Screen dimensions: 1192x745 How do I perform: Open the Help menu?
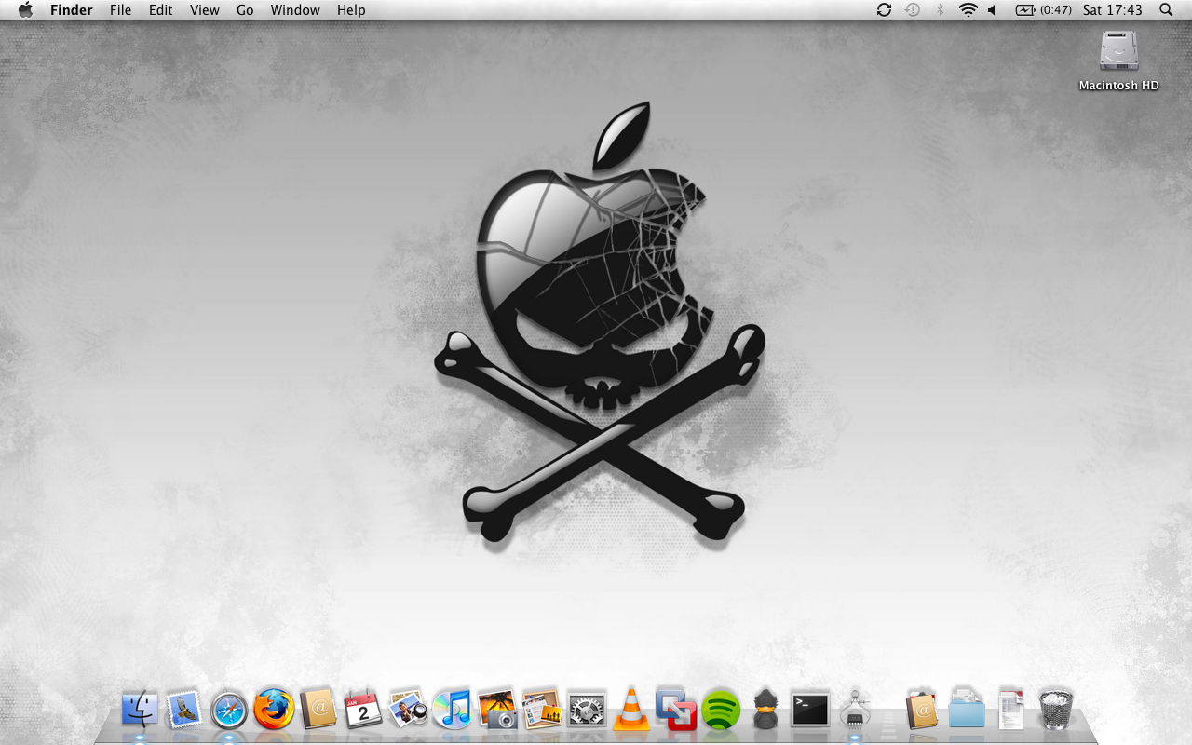point(351,10)
